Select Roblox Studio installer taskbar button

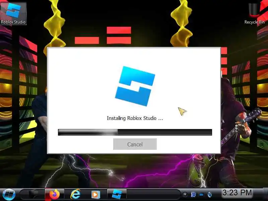[x=117, y=194]
